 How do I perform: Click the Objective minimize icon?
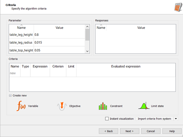pos(62,106)
